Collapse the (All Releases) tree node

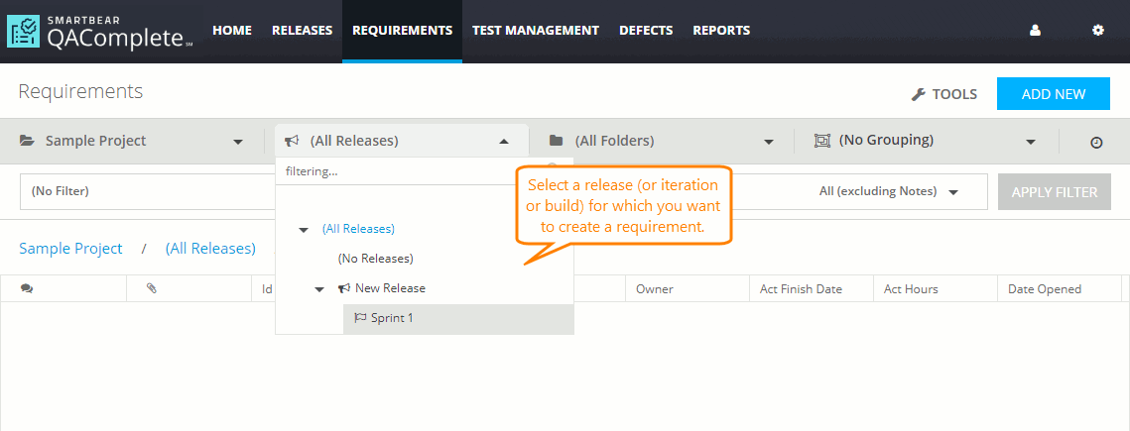tap(304, 230)
